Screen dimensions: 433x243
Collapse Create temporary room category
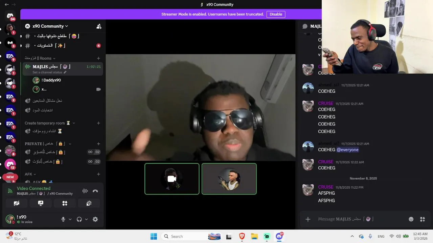pos(49,123)
